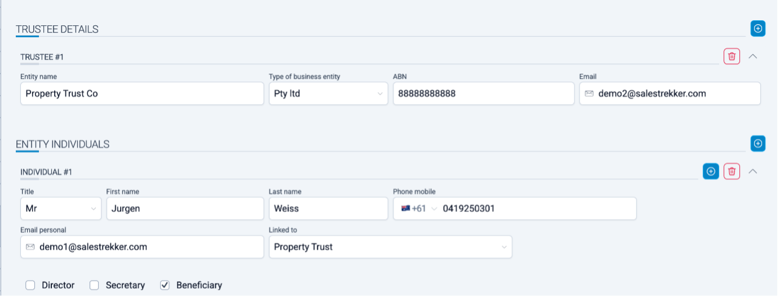Check the Director checkbox
The height and width of the screenshot is (297, 780).
click(x=30, y=286)
